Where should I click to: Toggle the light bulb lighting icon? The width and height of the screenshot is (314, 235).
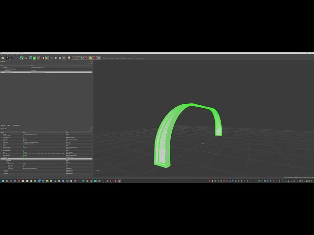[x=69, y=58]
